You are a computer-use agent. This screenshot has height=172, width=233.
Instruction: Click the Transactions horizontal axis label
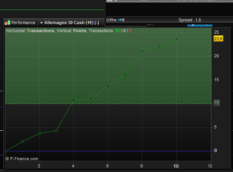click(41, 31)
